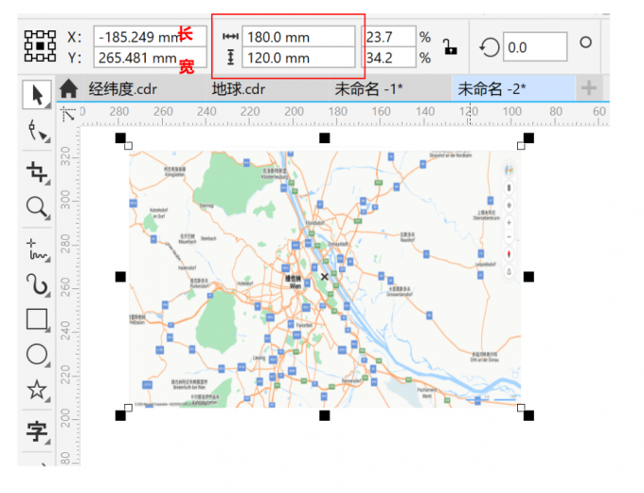Image resolution: width=644 pixels, height=493 pixels.
Task: Click the object origin reference grid icon
Action: point(40,46)
